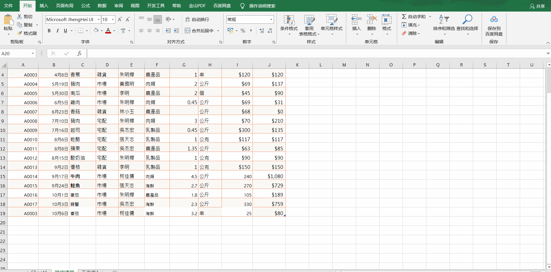The image size is (551, 272).
Task: Apply the fill color bucket swatch
Action: click(x=96, y=31)
